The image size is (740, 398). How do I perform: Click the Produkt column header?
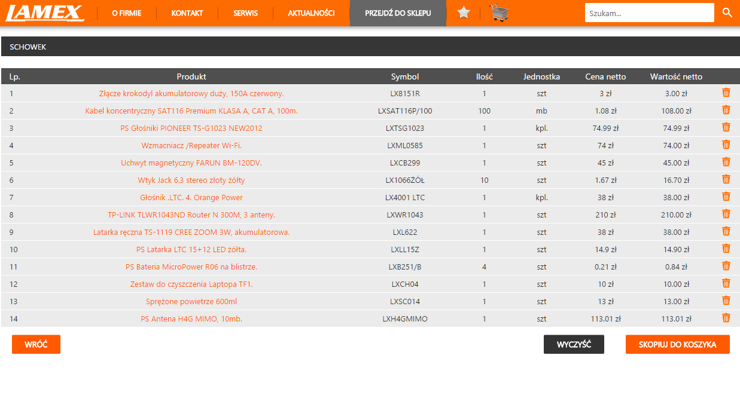pos(191,76)
